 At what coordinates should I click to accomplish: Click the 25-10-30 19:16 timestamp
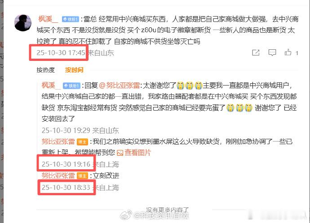(66, 164)
